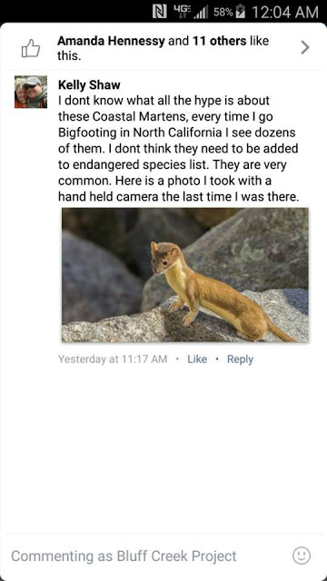Select the Kelly Shaw commenter name
This screenshot has height=581, width=327.
point(89,84)
